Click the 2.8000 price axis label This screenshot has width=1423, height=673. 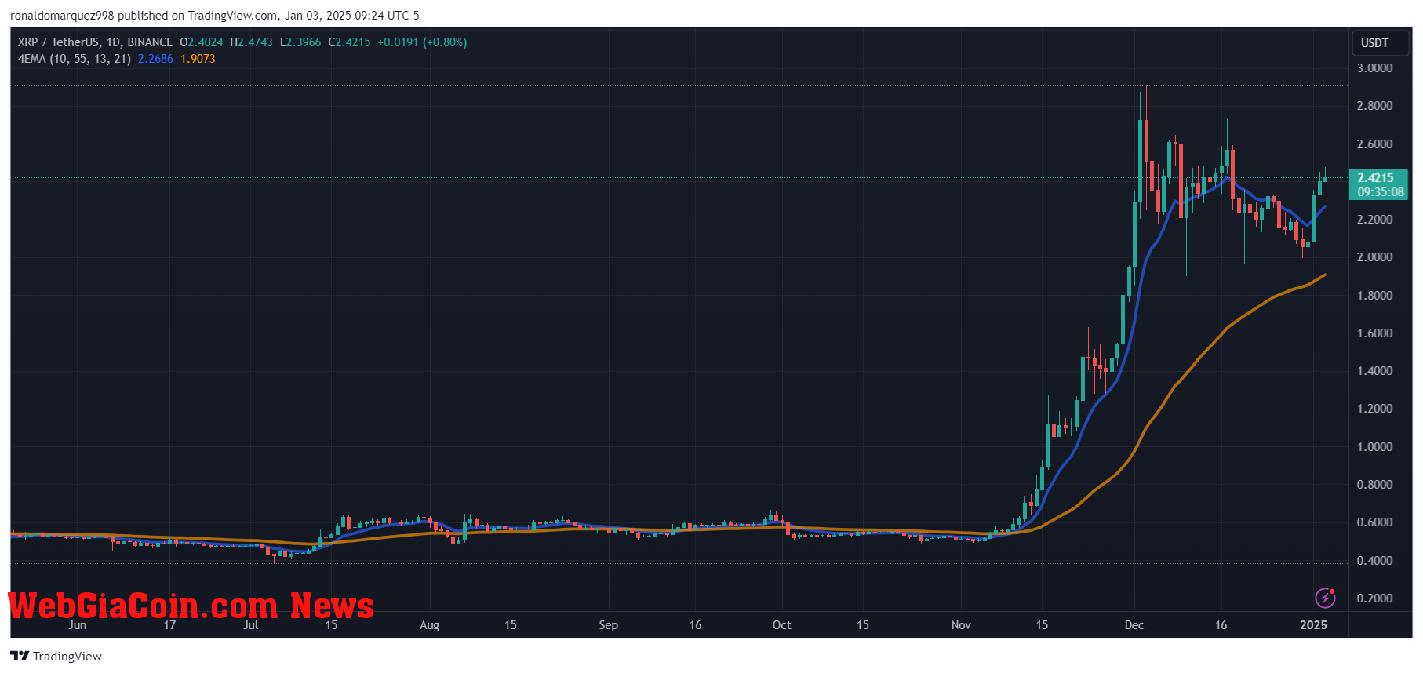(x=1374, y=106)
